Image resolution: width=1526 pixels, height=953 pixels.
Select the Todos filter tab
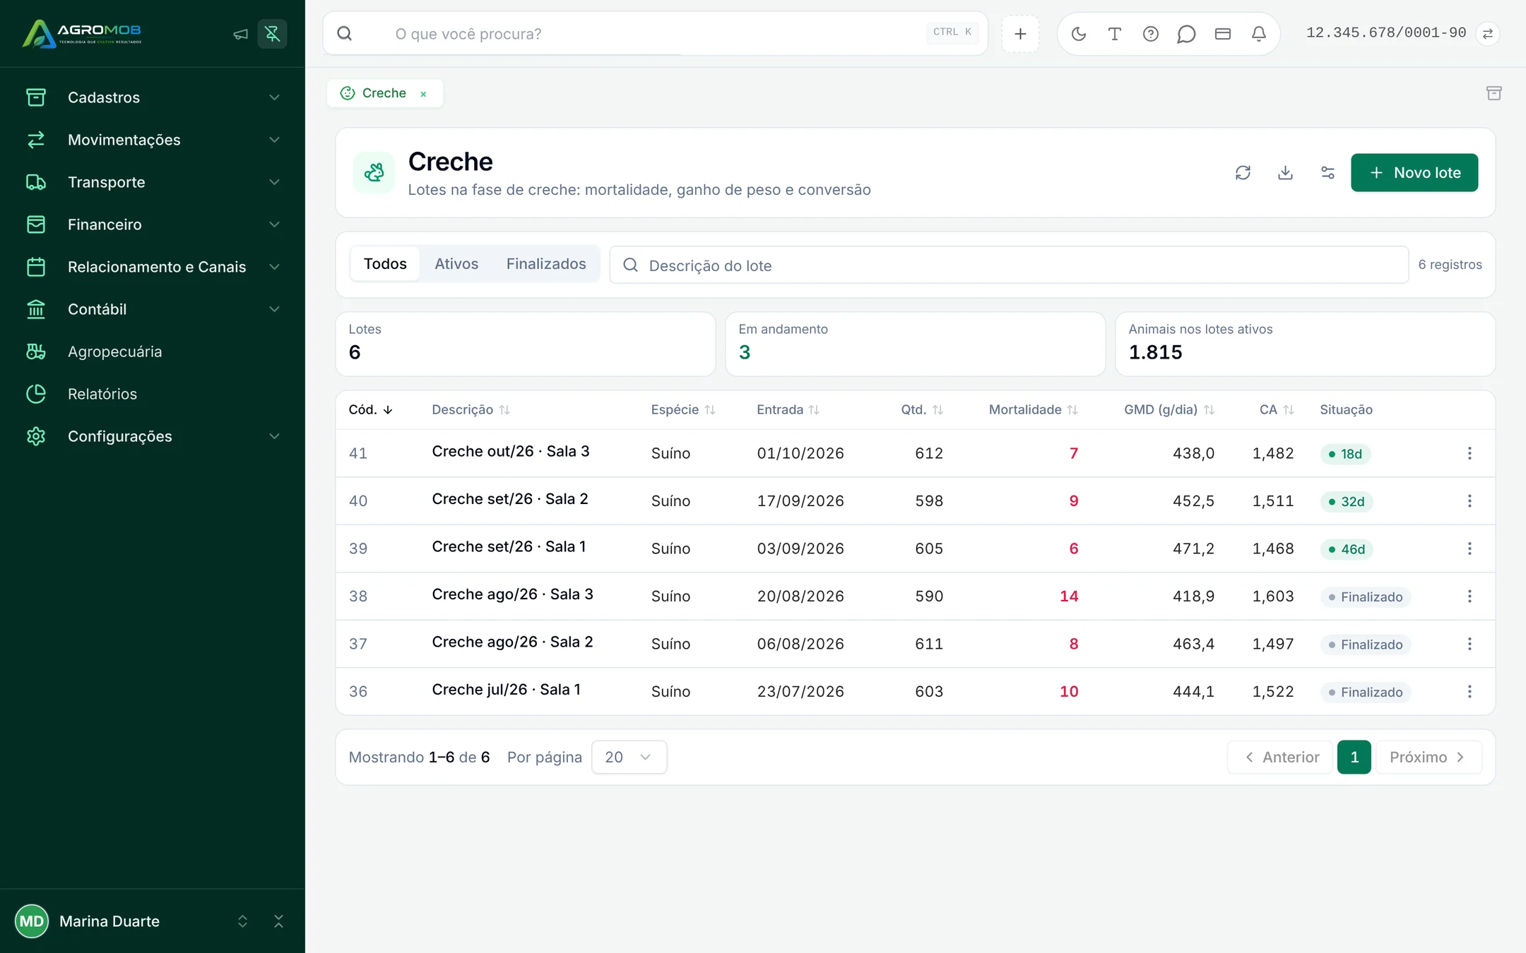385,264
